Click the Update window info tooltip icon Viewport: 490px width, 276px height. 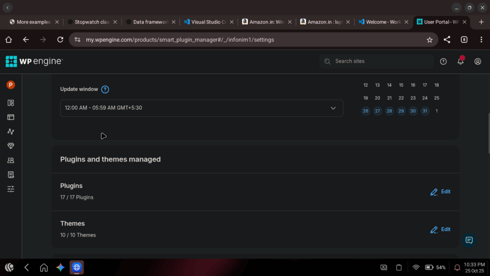click(105, 90)
